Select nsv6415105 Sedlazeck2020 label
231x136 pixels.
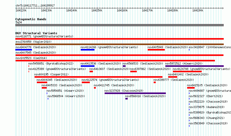(207, 85)
